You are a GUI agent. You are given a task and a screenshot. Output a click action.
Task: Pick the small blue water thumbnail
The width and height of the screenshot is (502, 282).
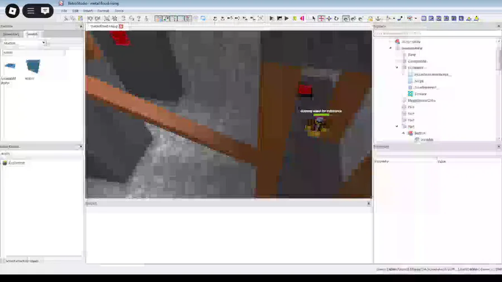(10, 66)
